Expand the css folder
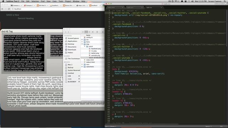Image resolution: width=228 pixels, height=128 pixels. pyautogui.click(x=82, y=39)
